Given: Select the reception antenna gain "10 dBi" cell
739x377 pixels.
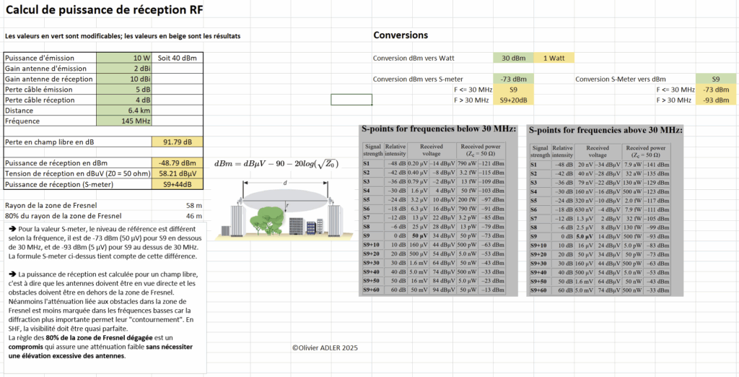Looking at the screenshot, I should click(124, 79).
